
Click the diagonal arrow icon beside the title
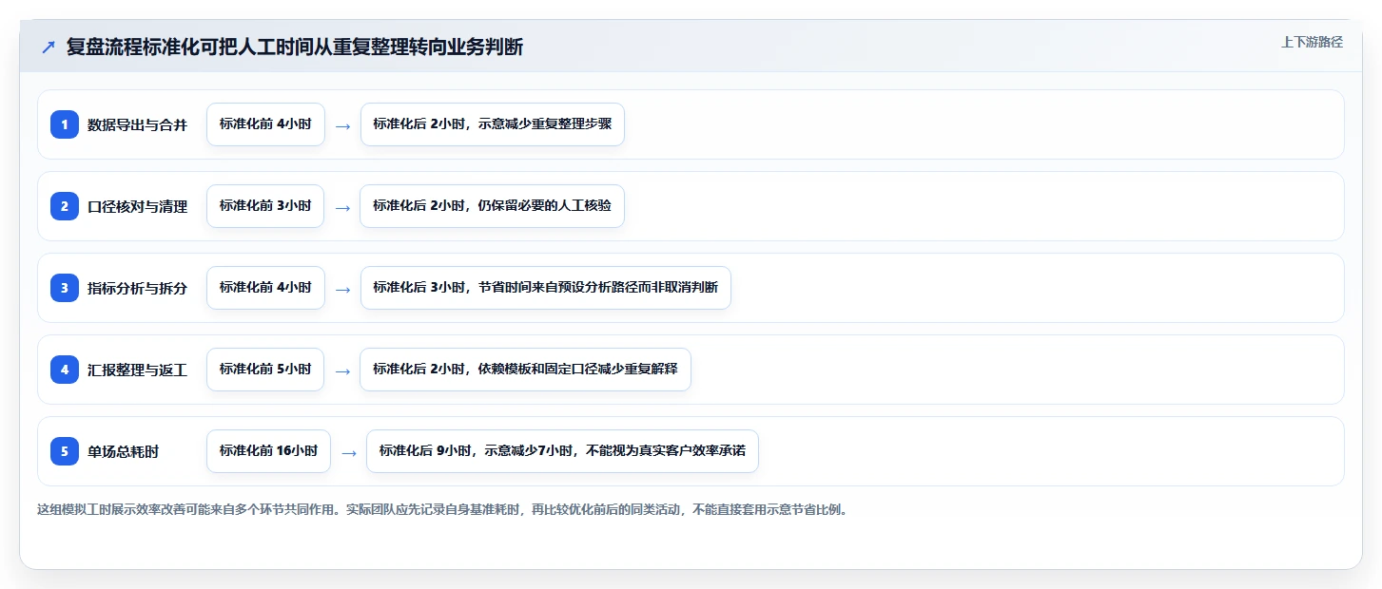pos(49,47)
